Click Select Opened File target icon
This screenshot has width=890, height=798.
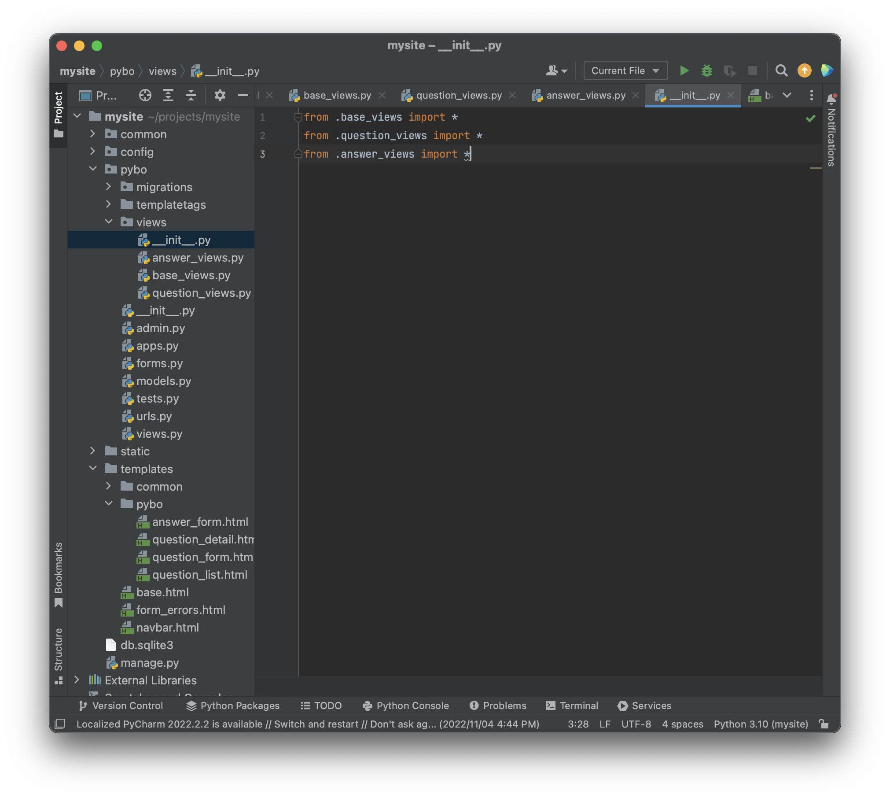(x=145, y=95)
